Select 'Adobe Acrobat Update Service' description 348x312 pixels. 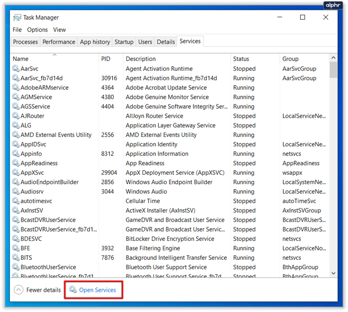pos(166,88)
